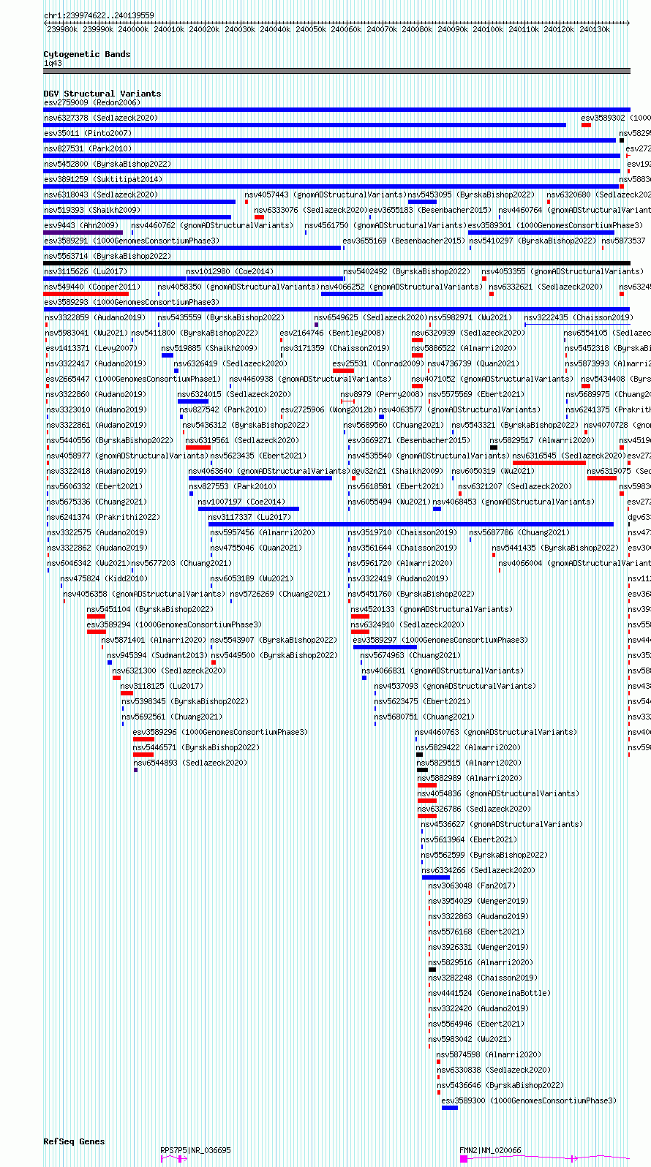
Task: Click variant nsv6324015 (Sedlazeck2020)
Action: (193, 401)
